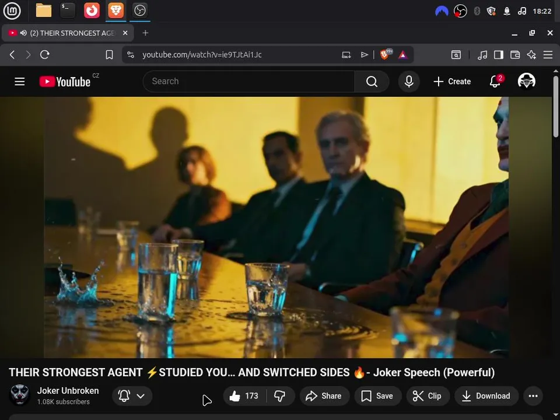This screenshot has width=560, height=420.
Task: Open the media control music note in toolbar
Action: (x=482, y=55)
